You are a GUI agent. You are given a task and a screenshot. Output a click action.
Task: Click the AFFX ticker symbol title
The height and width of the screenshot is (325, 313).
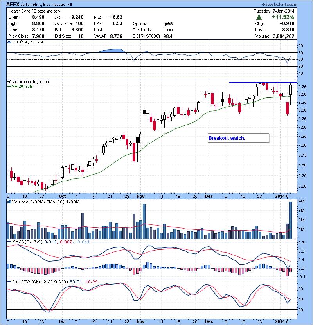13,4
